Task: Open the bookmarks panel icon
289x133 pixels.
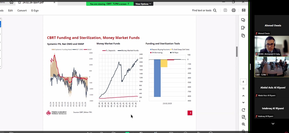Action: pos(243,28)
